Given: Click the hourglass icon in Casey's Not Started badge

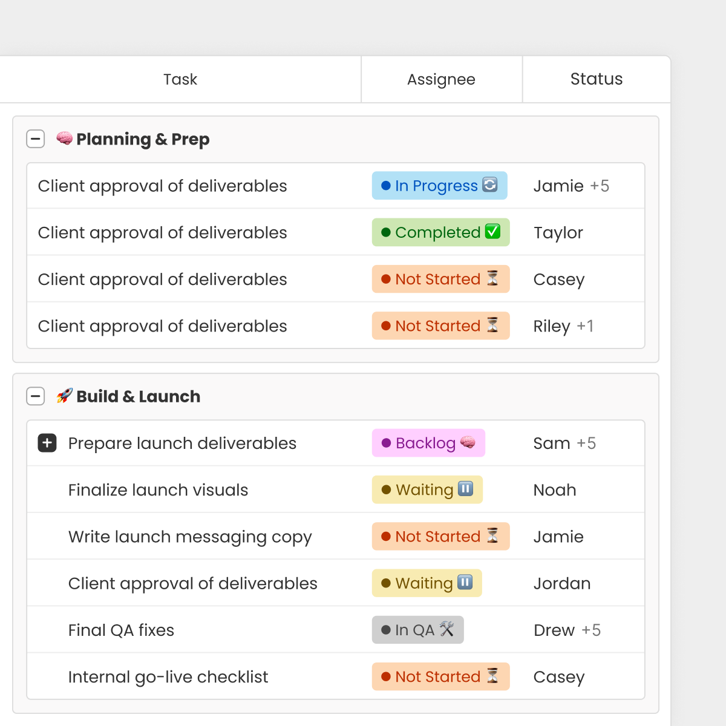Looking at the screenshot, I should [x=493, y=279].
